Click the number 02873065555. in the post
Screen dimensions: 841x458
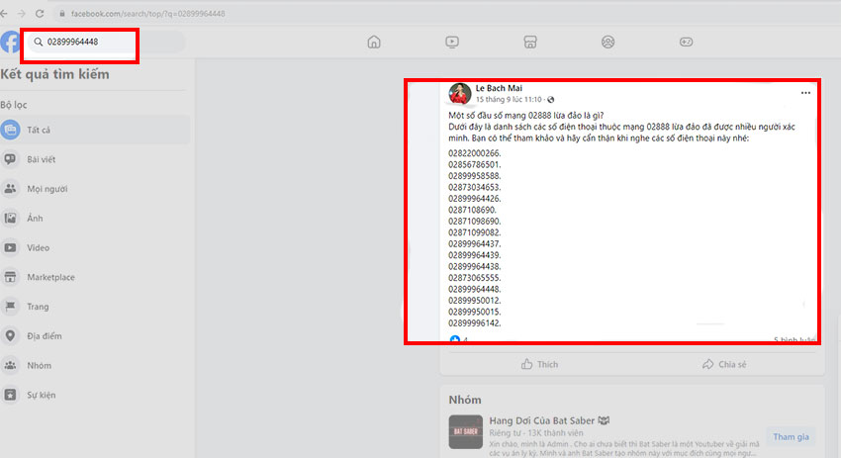click(474, 278)
